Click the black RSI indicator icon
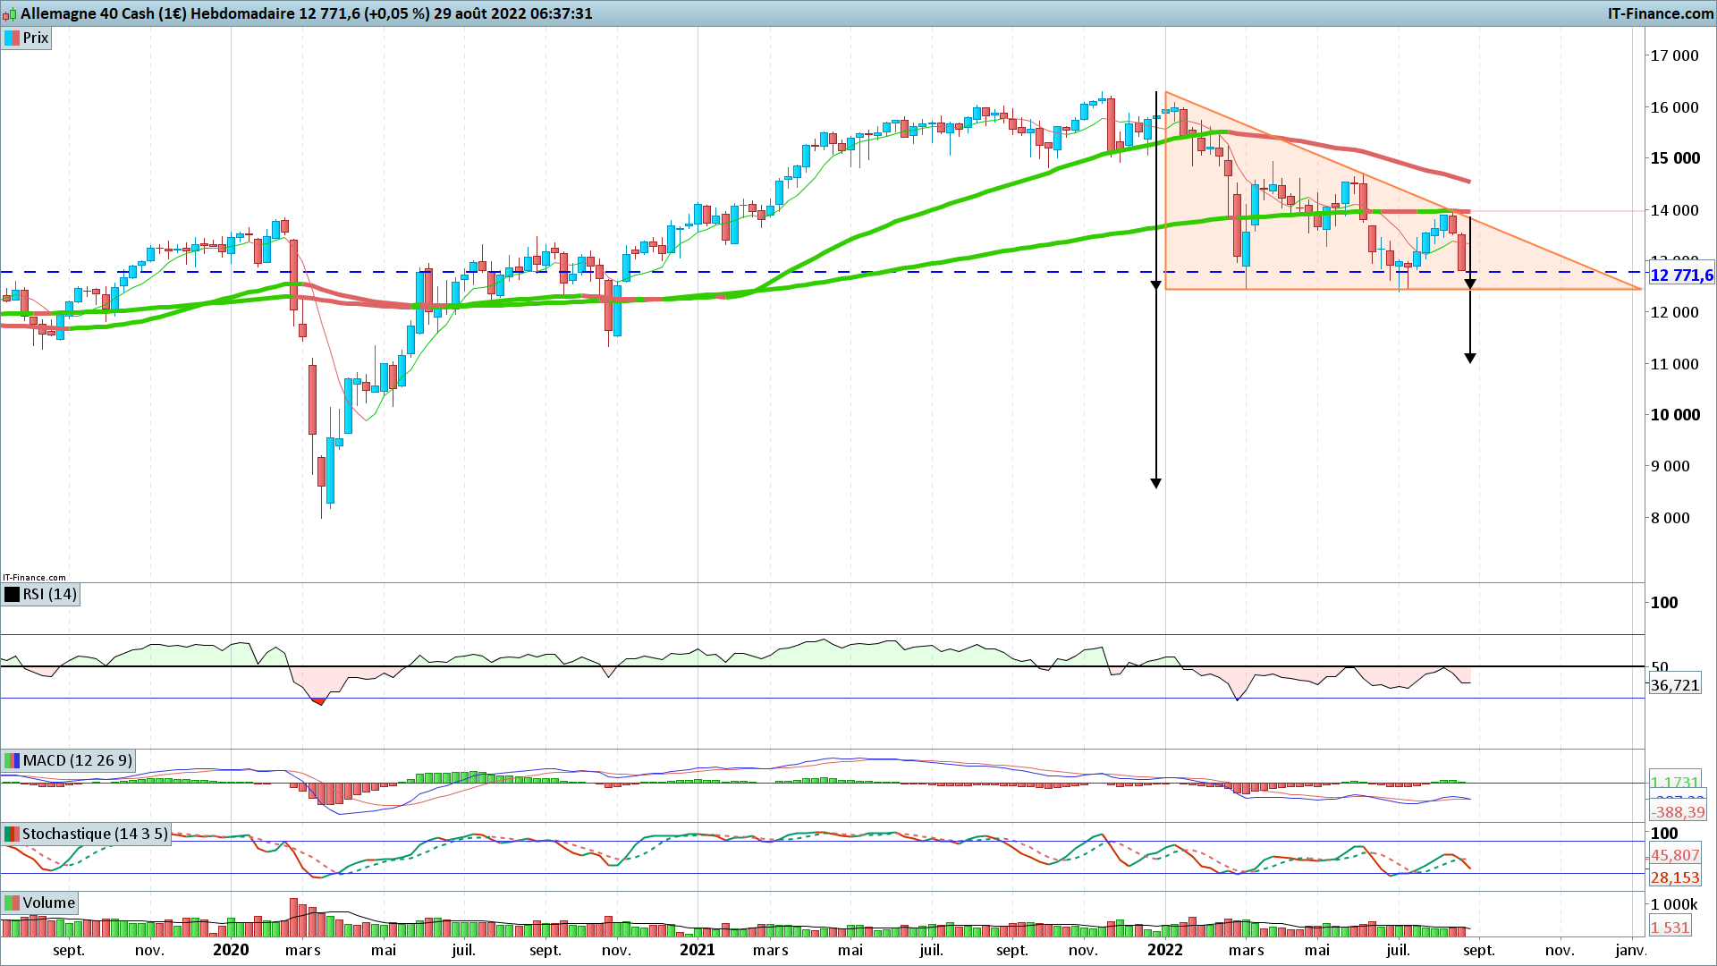Screen dimensions: 1717x966 (x=13, y=594)
